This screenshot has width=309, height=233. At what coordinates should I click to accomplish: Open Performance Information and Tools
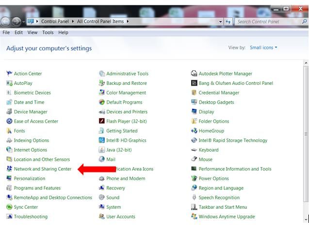point(235,169)
